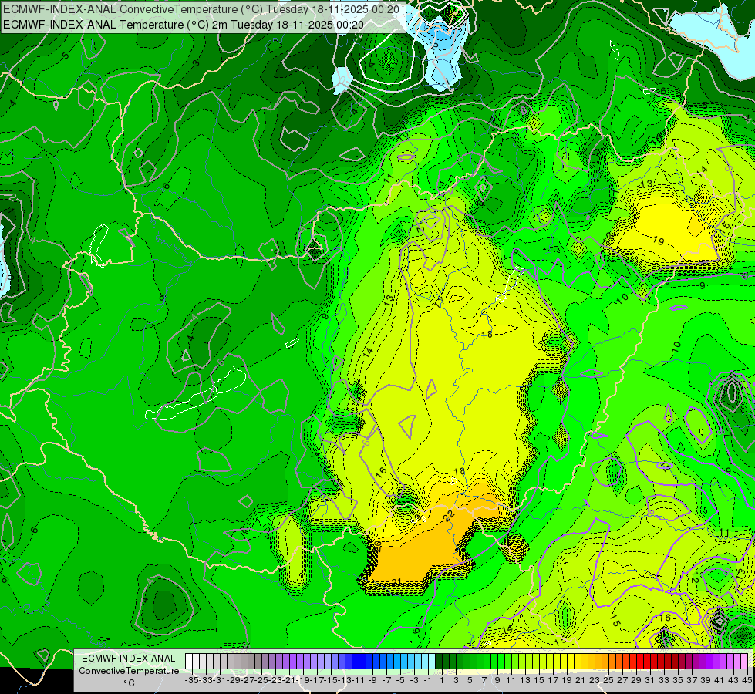Click the orange swatch above legend value 25
This screenshot has width=755, height=694.
point(605,662)
